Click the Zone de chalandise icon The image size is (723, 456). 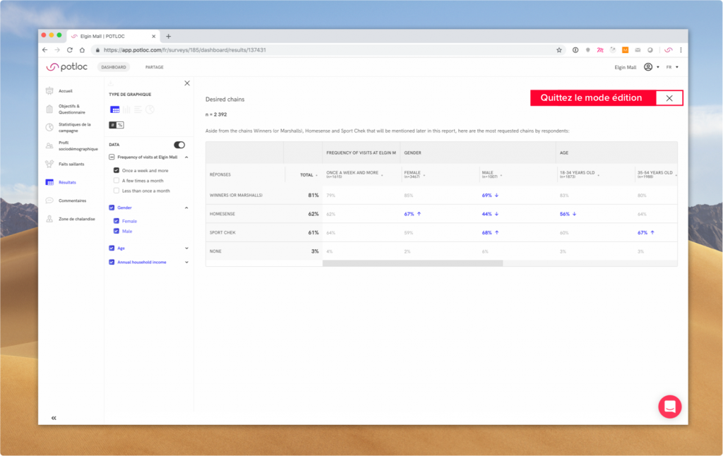coord(49,219)
